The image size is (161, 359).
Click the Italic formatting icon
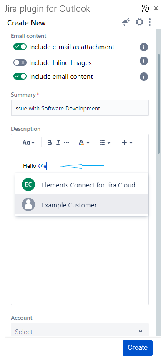click(x=58, y=142)
